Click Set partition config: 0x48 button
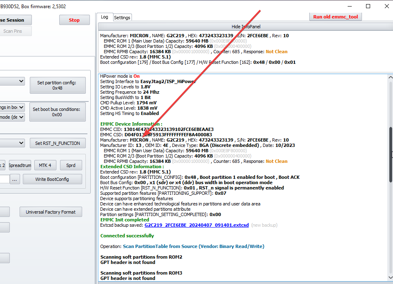Viewport: 393px width, 284px height. coord(58,86)
